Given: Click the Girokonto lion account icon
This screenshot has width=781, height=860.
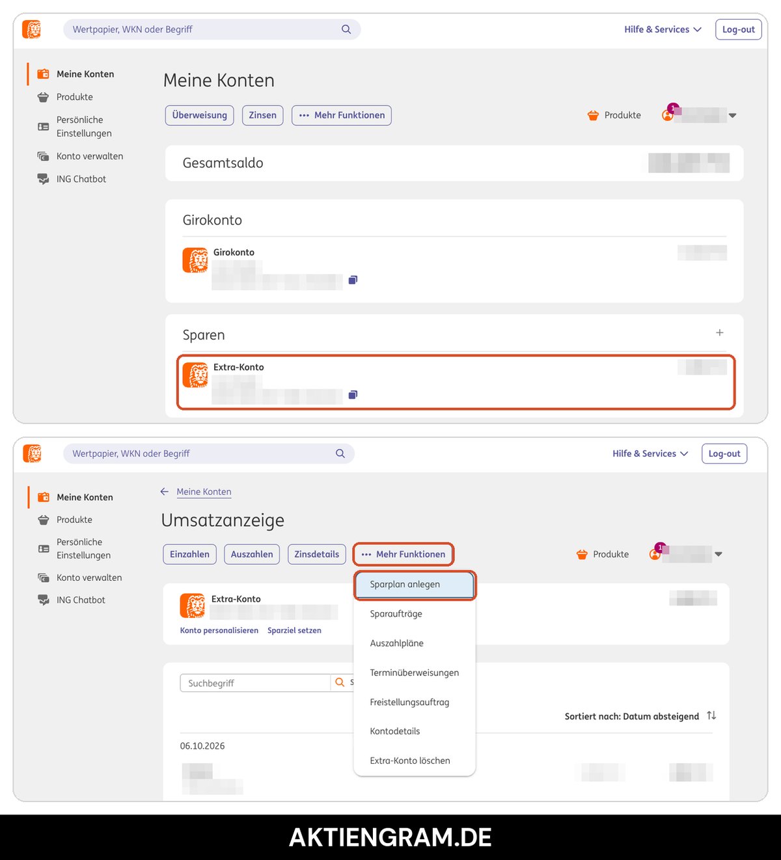Looking at the screenshot, I should pyautogui.click(x=195, y=260).
